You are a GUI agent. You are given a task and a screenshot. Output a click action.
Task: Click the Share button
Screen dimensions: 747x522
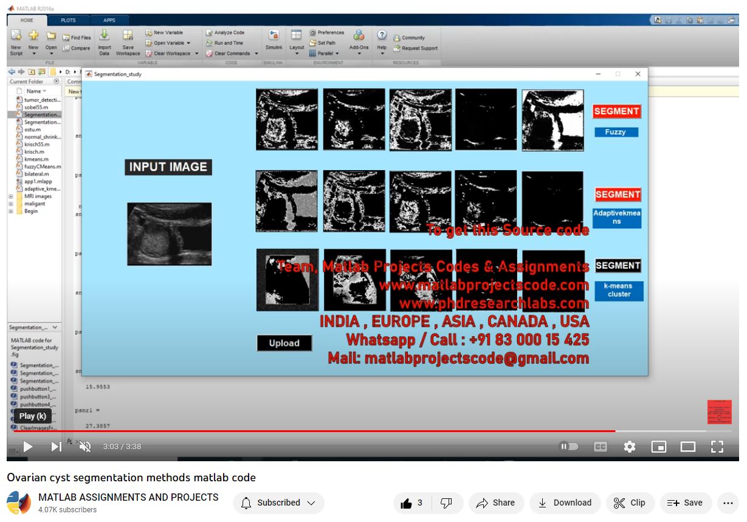click(495, 503)
